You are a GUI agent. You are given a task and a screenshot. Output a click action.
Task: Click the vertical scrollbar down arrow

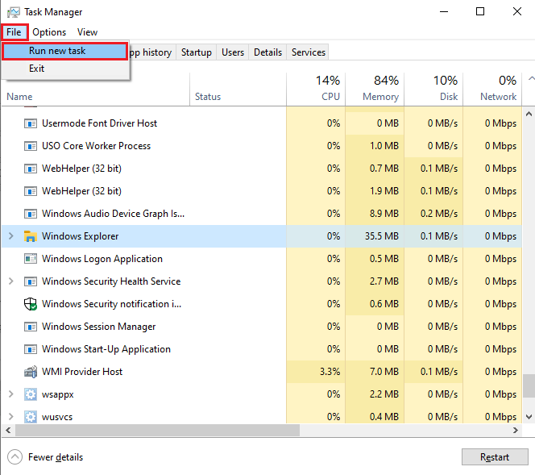tap(529, 417)
